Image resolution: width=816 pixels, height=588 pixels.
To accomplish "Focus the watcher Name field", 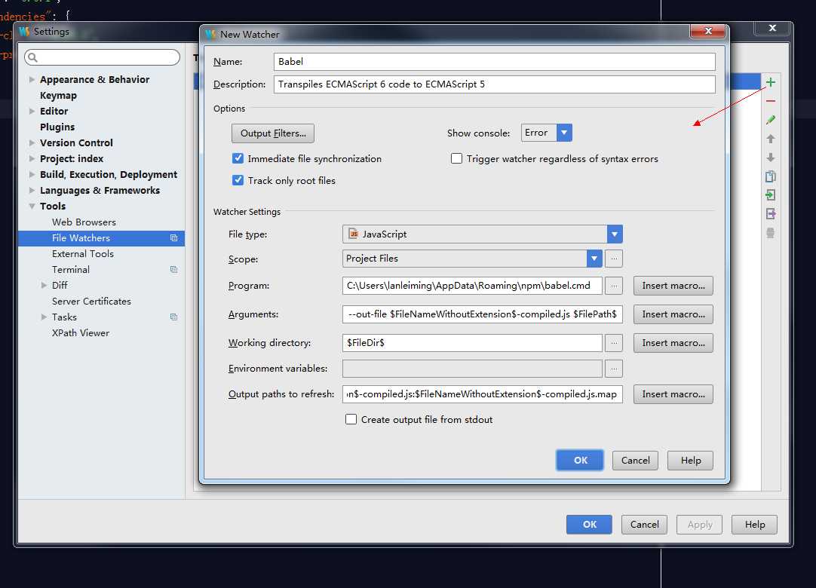I will pyautogui.click(x=495, y=61).
